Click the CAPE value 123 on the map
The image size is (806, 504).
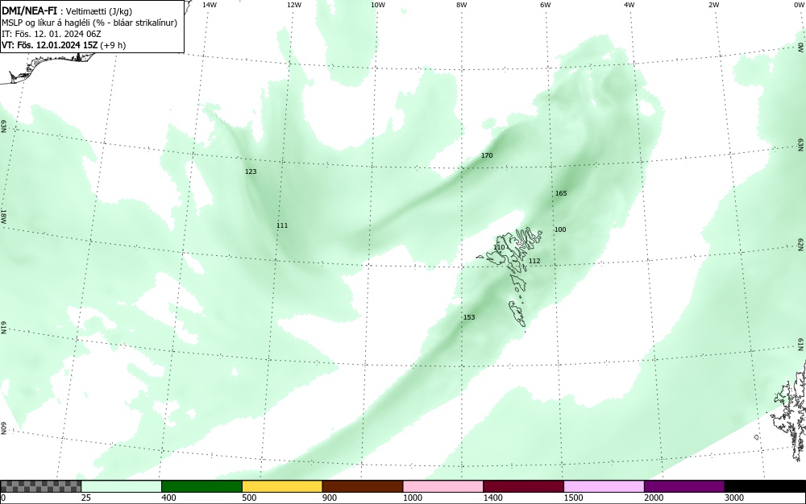[x=251, y=172]
